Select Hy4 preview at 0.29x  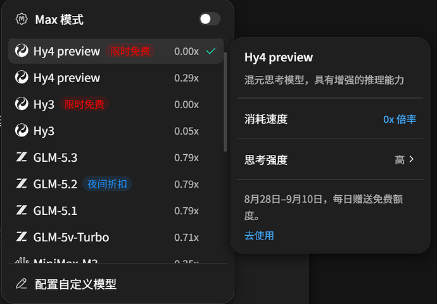click(116, 78)
